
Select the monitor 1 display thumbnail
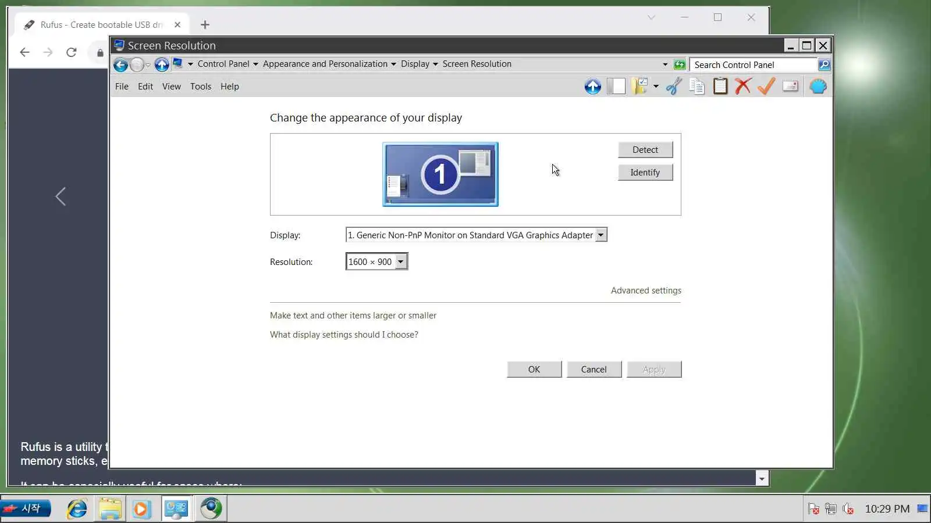click(x=440, y=174)
